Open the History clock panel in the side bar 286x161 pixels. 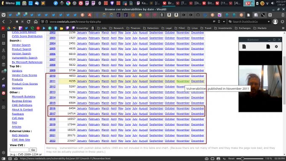pyautogui.click(x=3, y=57)
